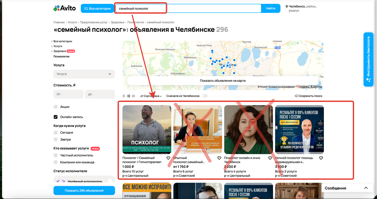Open title Опытный психолог, семейный
The width and height of the screenshot is (377, 199).
pos(189,160)
